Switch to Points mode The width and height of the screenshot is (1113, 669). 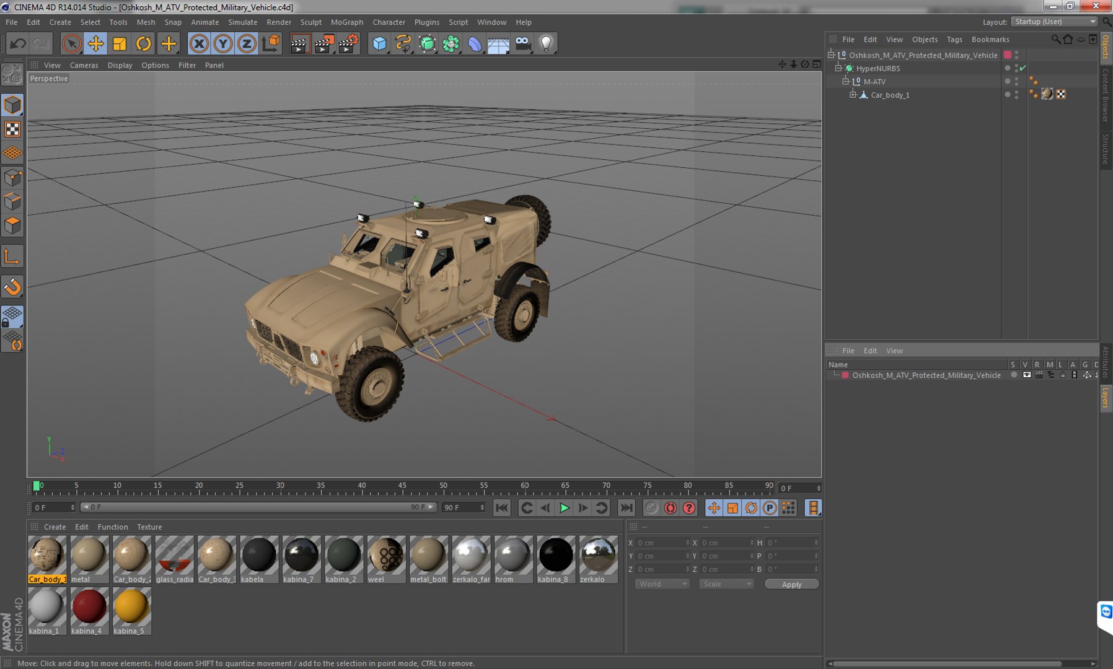[12, 178]
